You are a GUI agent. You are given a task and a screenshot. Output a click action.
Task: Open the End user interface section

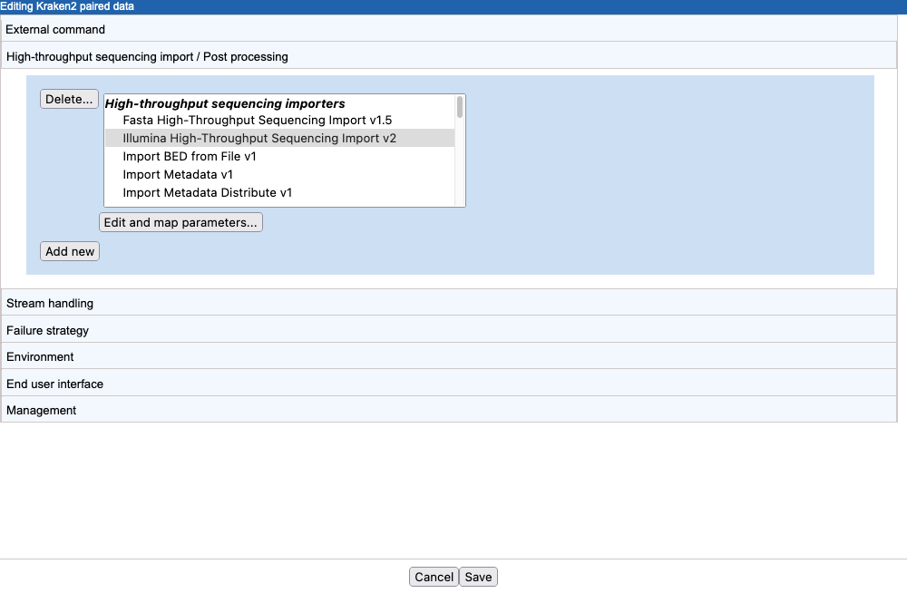click(54, 384)
